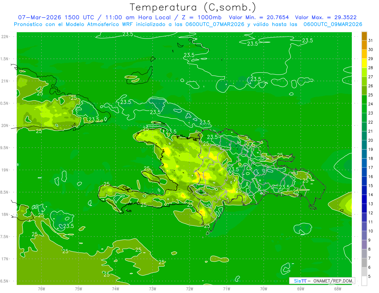Screen dimensions: 379x293
Task: Click the '19N' latitude axis label
Action: pos(5,170)
